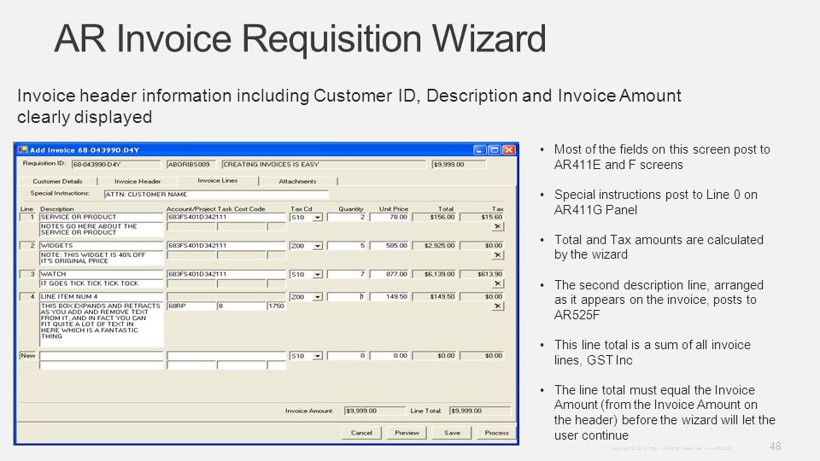Click the unit price field 877.00

[389, 274]
